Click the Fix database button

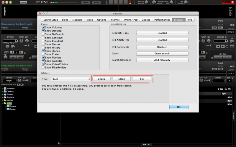(x=142, y=79)
